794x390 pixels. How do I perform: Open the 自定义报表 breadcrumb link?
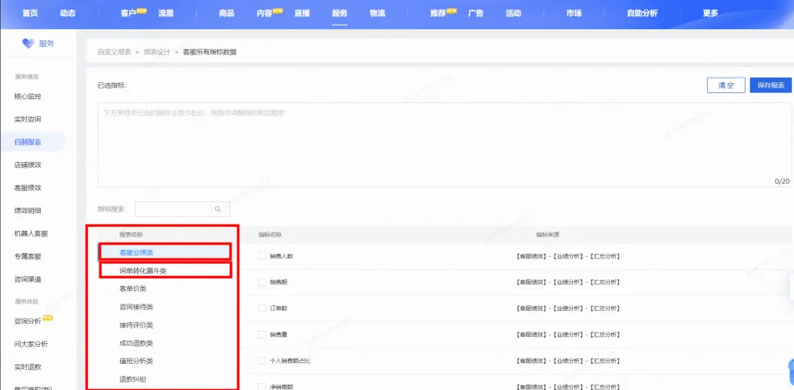[x=115, y=52]
